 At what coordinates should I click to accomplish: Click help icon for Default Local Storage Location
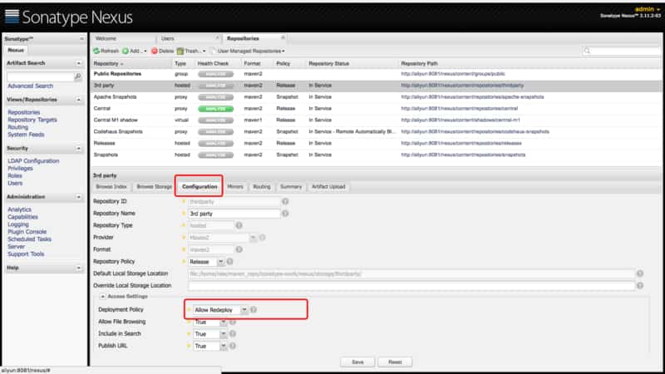639,273
